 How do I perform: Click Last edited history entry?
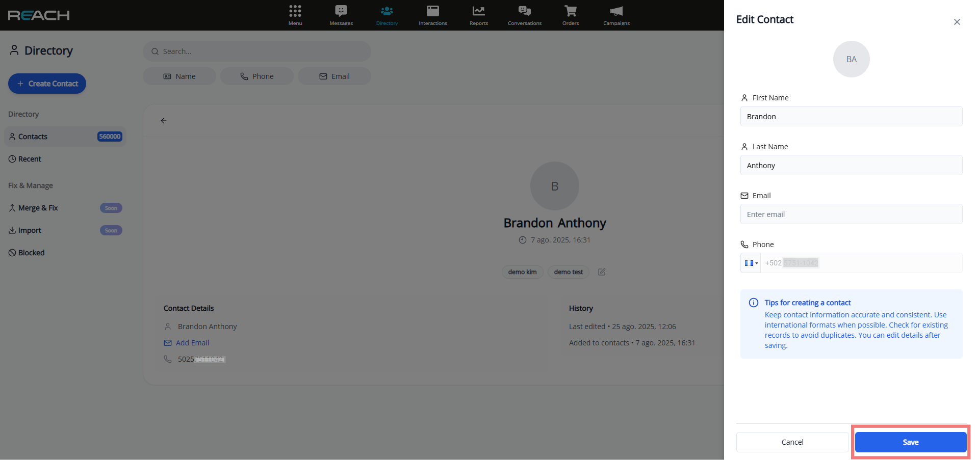[x=623, y=327]
